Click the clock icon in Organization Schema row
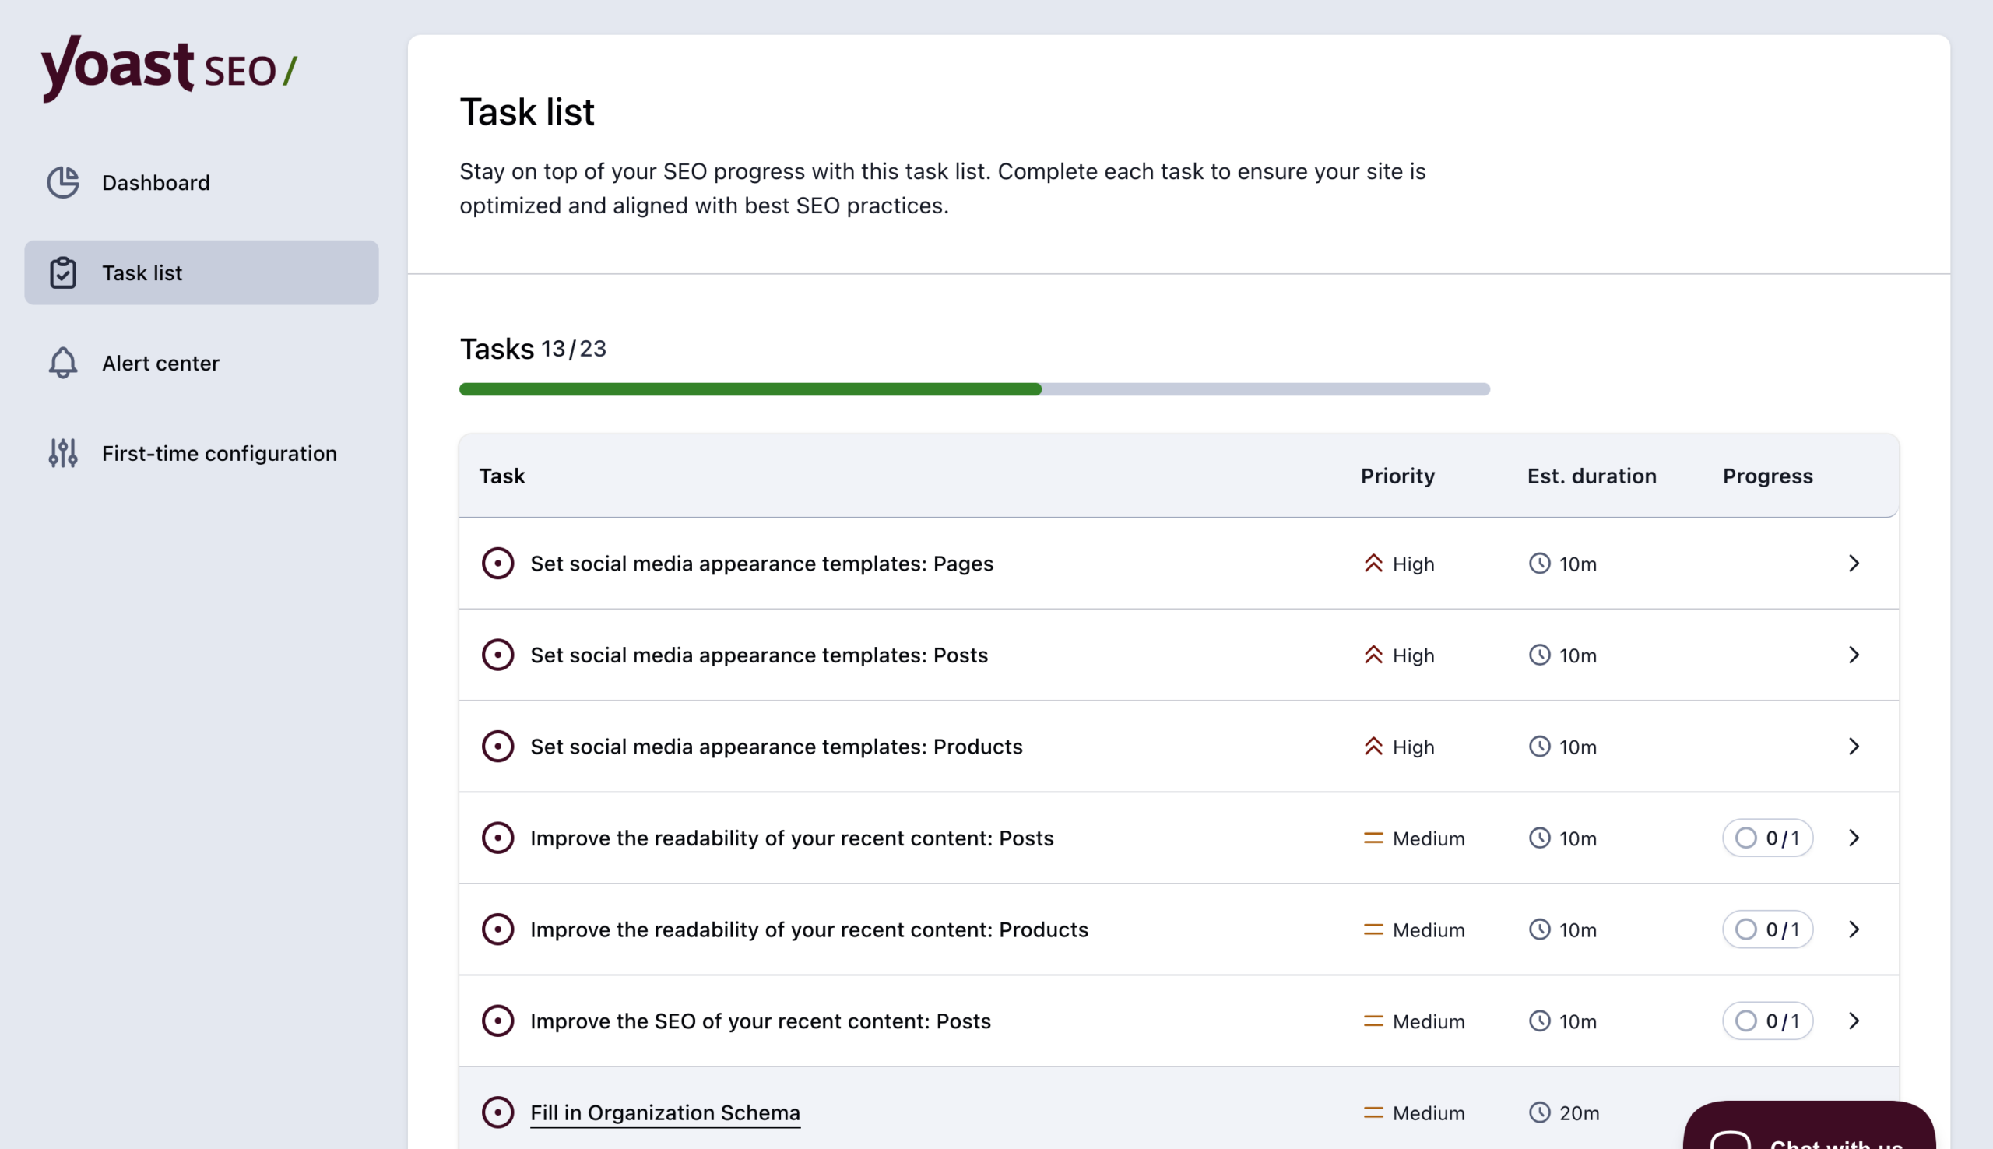The image size is (1993, 1149). [1539, 1112]
